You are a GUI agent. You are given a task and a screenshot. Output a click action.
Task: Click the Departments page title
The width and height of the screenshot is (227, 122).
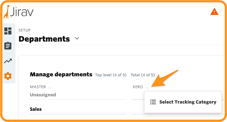click(44, 39)
